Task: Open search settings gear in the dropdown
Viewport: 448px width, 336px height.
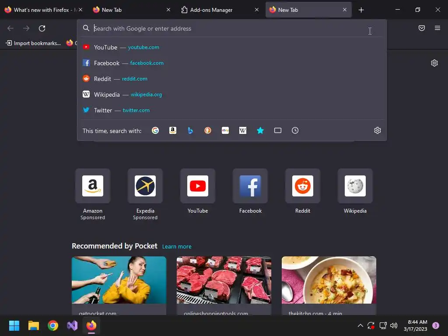Action: (378, 130)
